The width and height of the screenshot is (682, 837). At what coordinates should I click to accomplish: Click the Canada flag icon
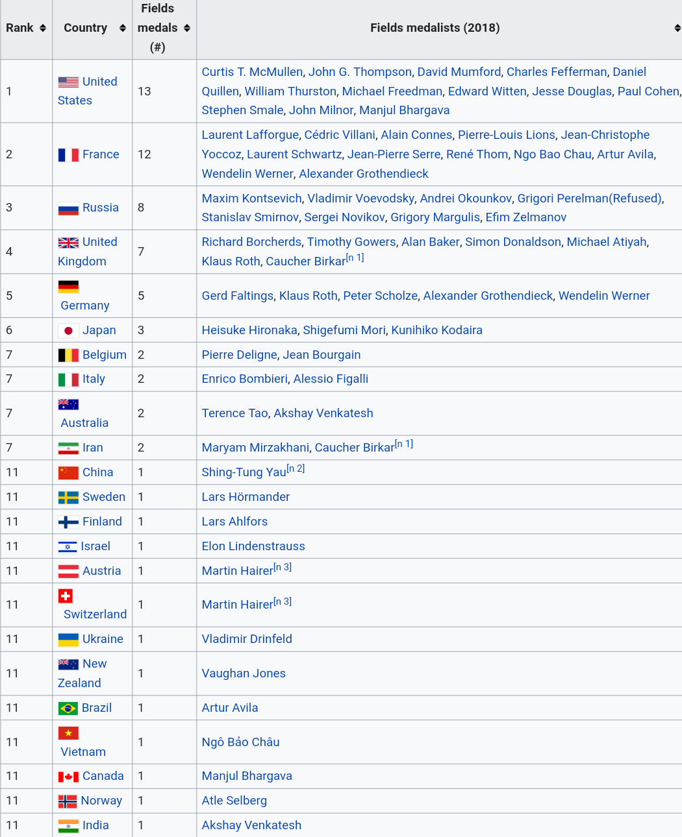pos(68,777)
